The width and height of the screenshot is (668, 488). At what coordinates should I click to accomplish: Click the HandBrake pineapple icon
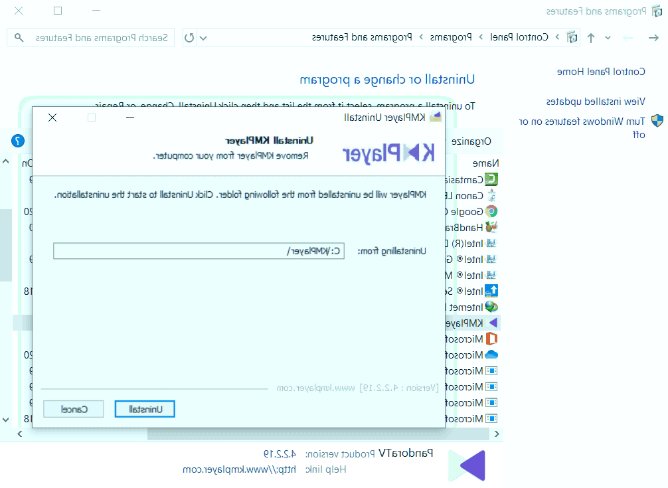491,227
